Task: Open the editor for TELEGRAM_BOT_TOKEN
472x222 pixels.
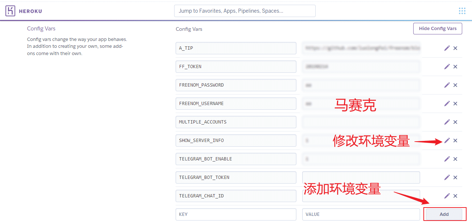Action: pos(447,177)
